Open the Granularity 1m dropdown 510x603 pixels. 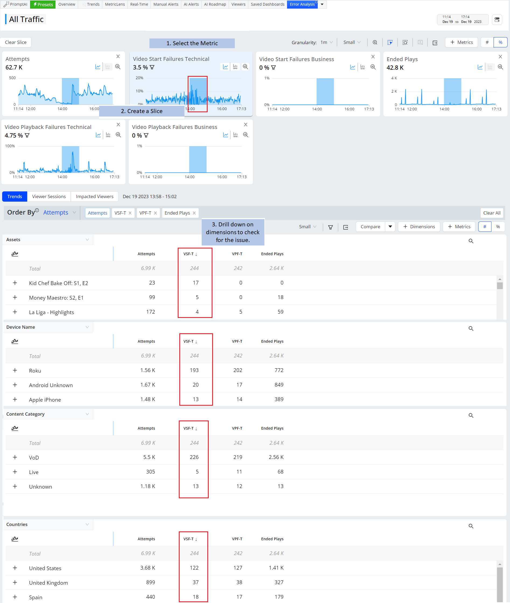pyautogui.click(x=326, y=43)
